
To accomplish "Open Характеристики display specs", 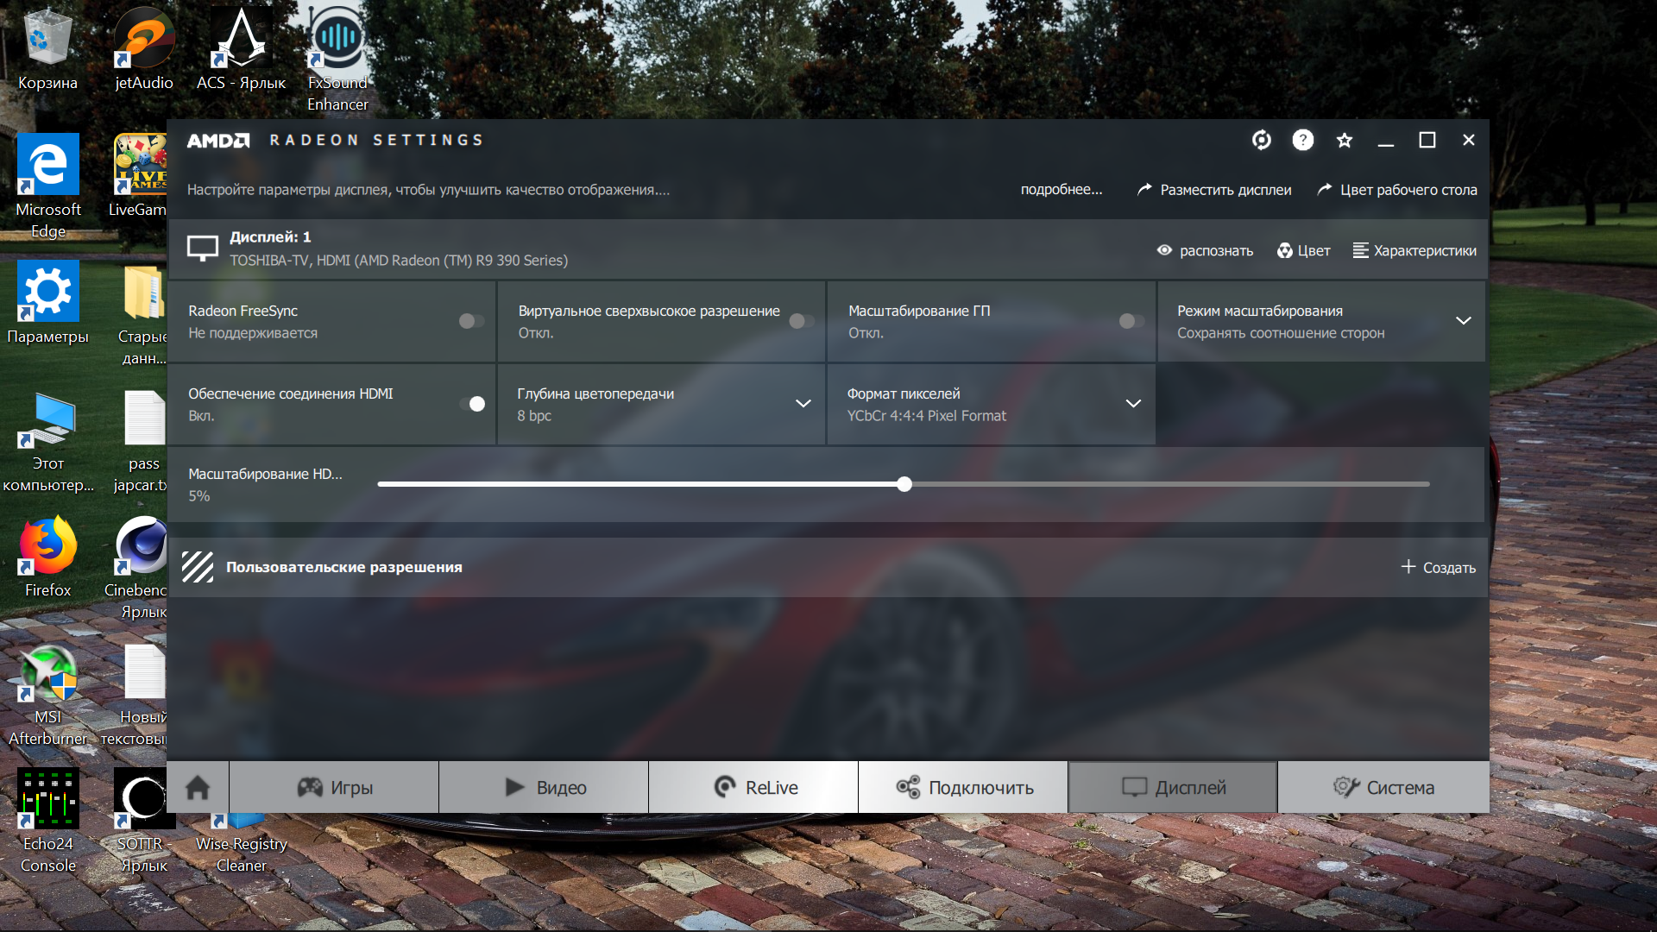I will (1414, 250).
